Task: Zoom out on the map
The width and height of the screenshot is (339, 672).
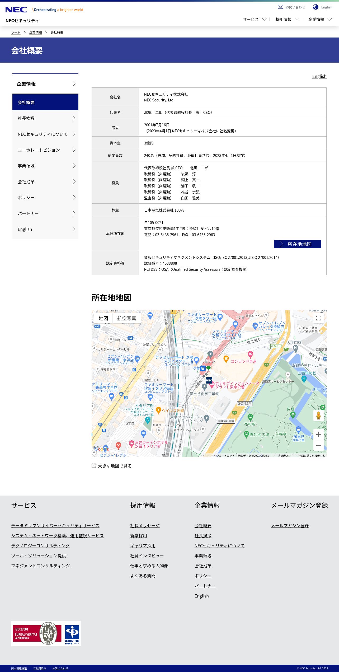Action: tap(319, 445)
